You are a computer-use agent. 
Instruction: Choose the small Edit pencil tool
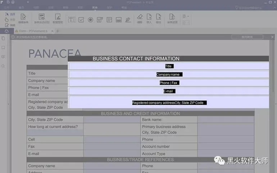coord(10,25)
